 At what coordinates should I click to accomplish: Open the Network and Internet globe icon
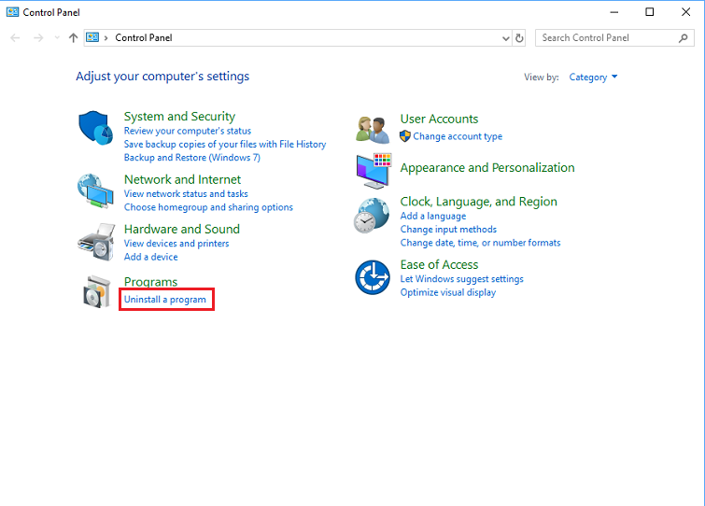[95, 190]
